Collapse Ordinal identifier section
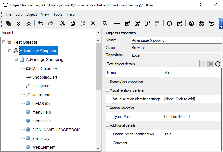 click(108, 108)
